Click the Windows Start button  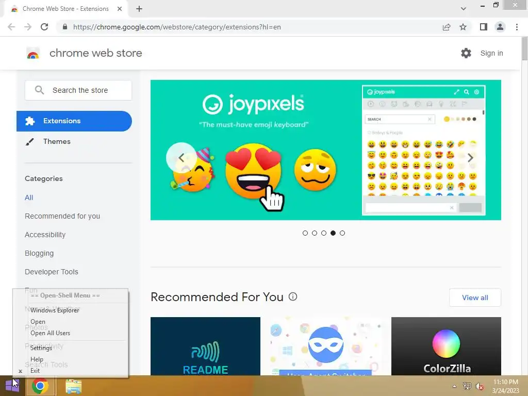coord(12,386)
